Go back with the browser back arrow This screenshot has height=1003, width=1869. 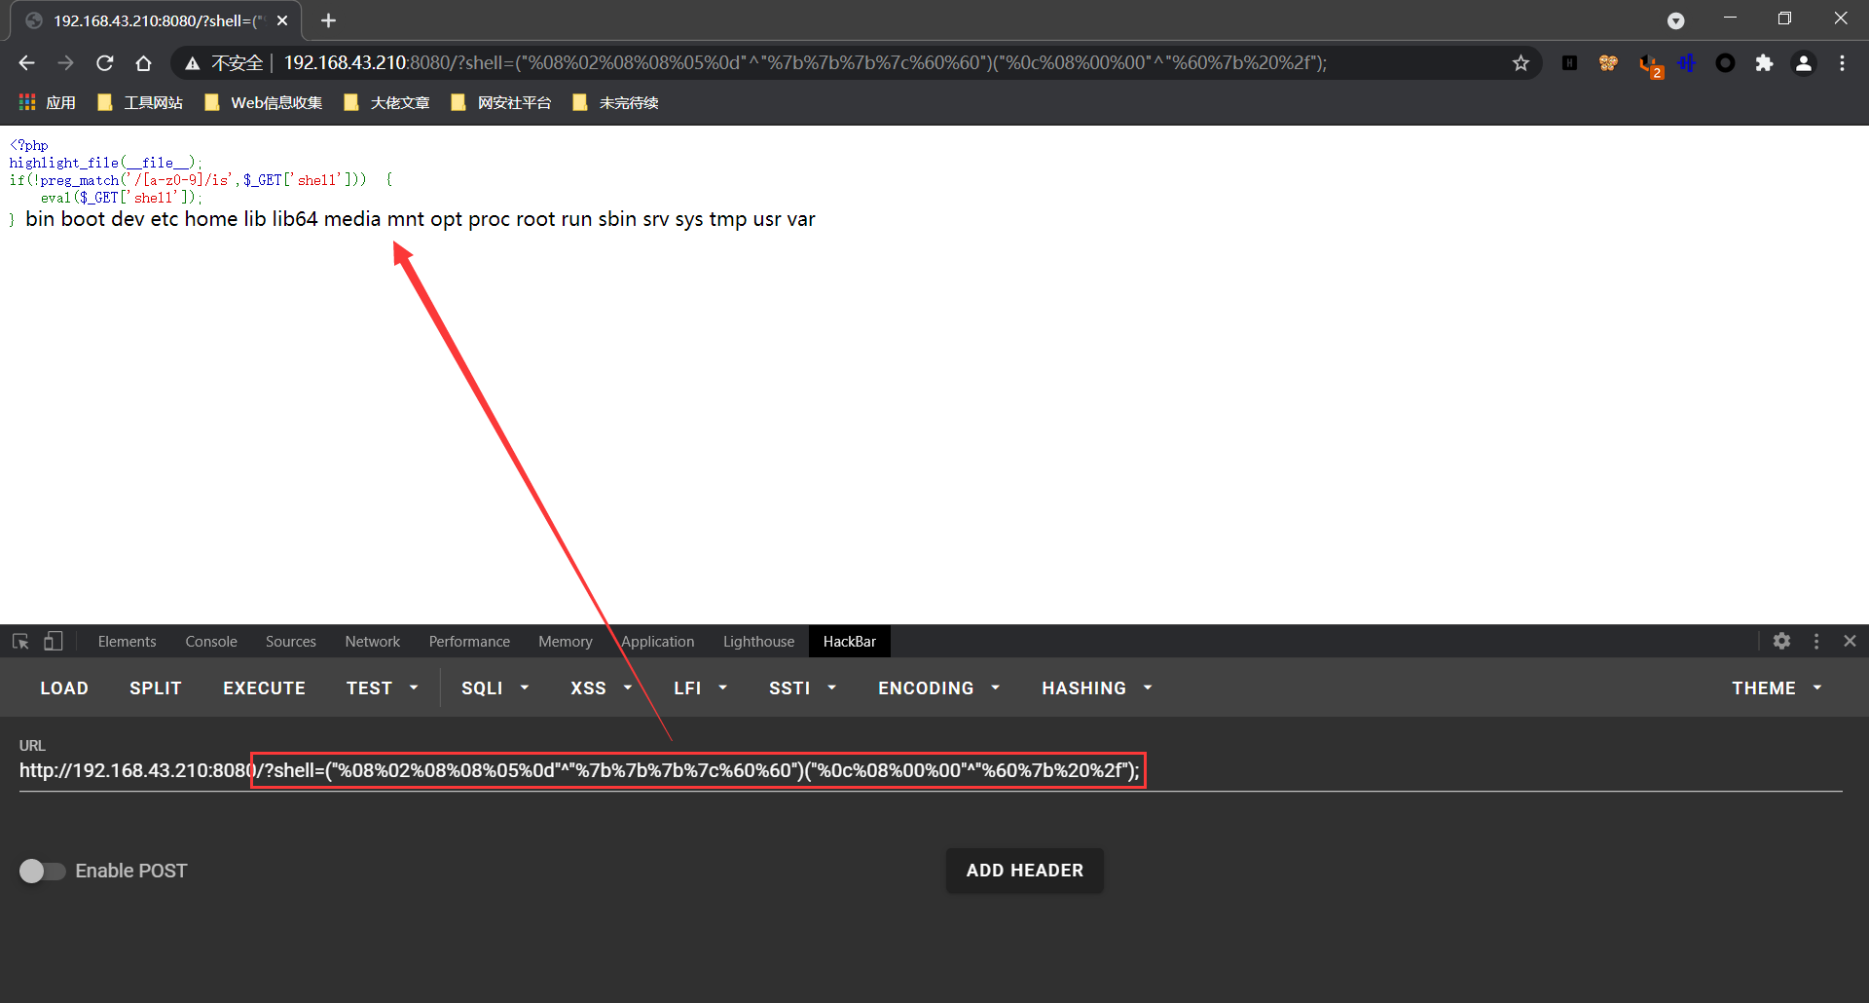(x=26, y=63)
